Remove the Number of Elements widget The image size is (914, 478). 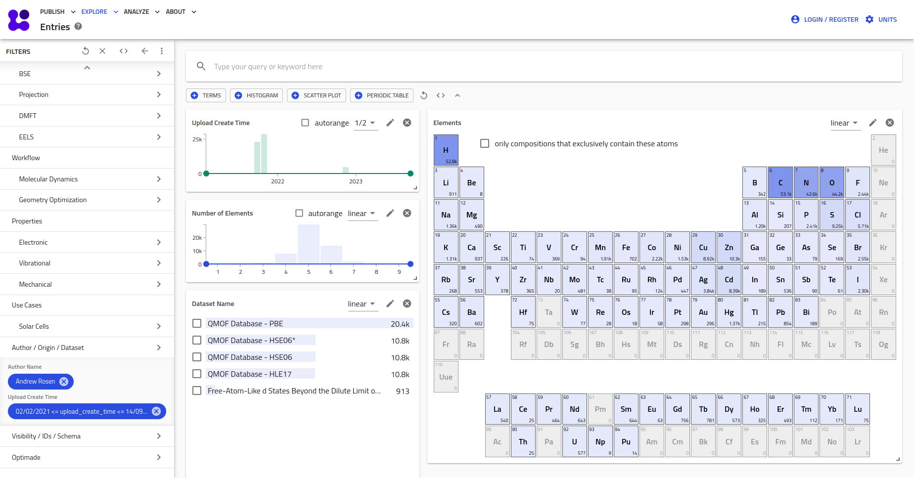[x=407, y=213]
